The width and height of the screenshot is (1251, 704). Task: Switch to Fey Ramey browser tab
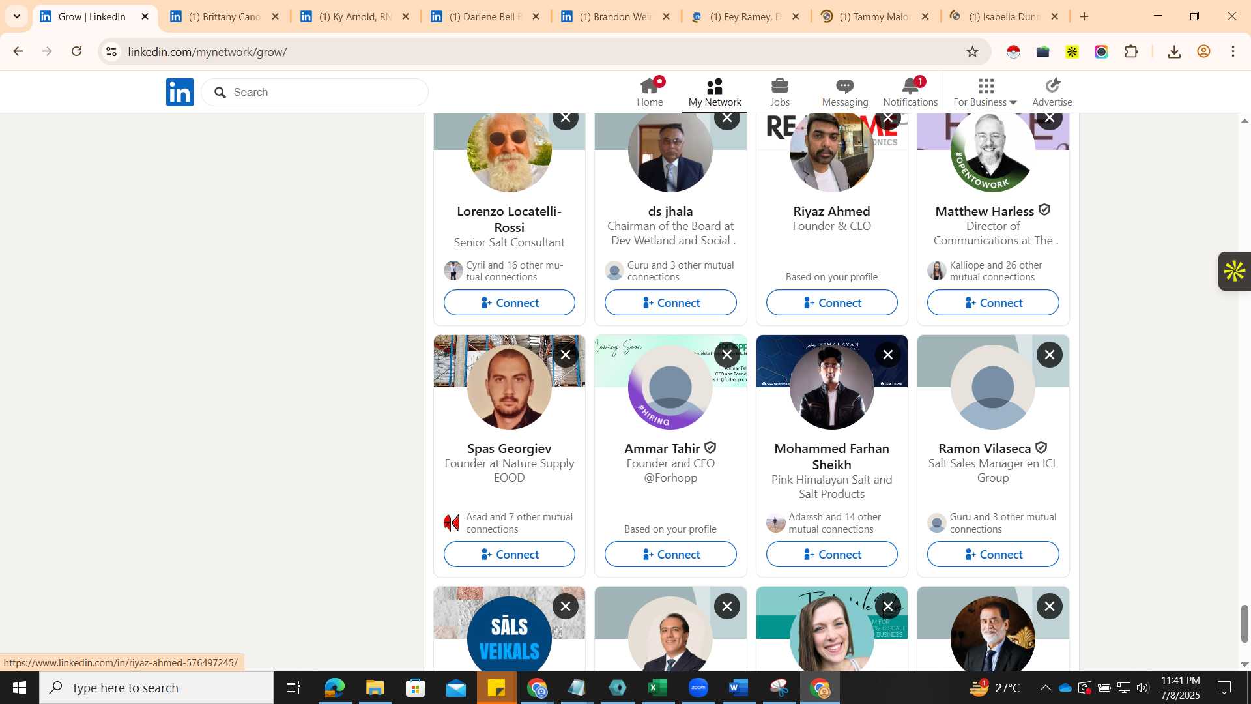pos(745,16)
